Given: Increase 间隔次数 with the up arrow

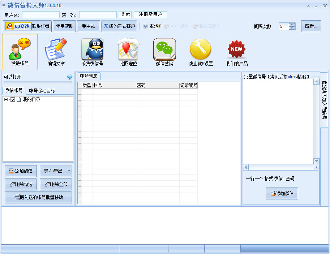Looking at the screenshot, I should [291, 24].
